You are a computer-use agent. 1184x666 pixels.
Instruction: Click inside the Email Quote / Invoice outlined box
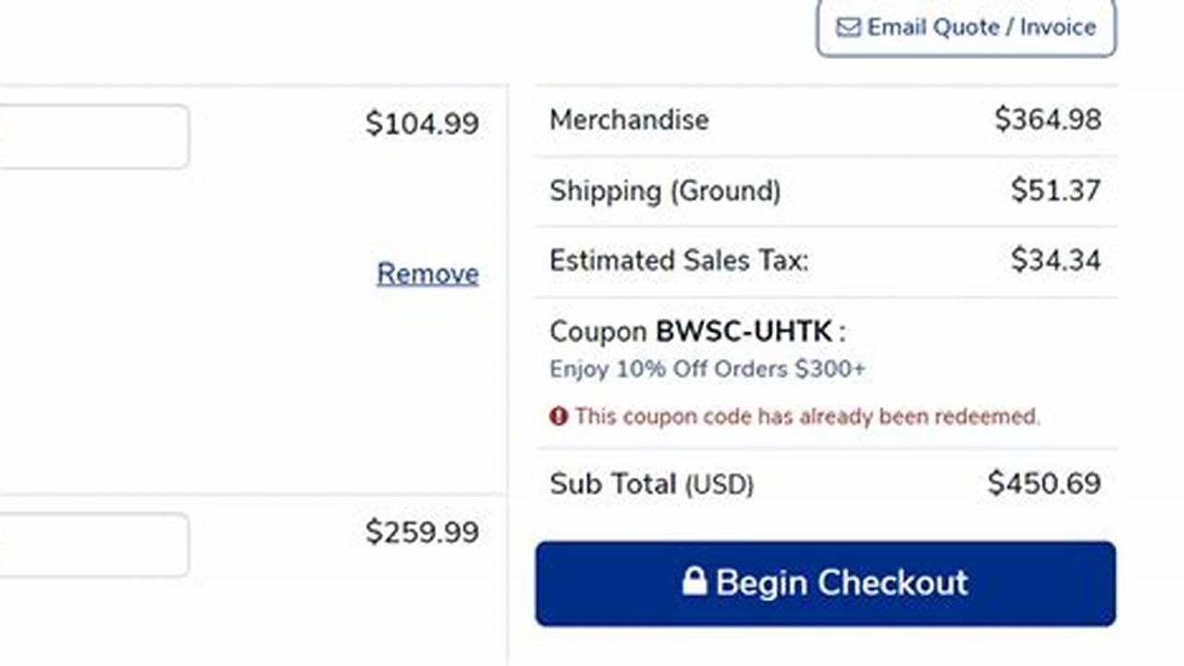[x=966, y=28]
